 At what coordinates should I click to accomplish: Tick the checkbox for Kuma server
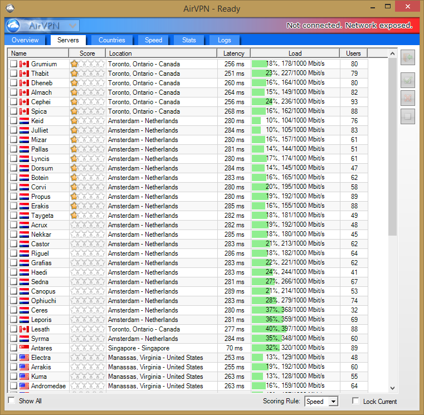pyautogui.click(x=13, y=376)
